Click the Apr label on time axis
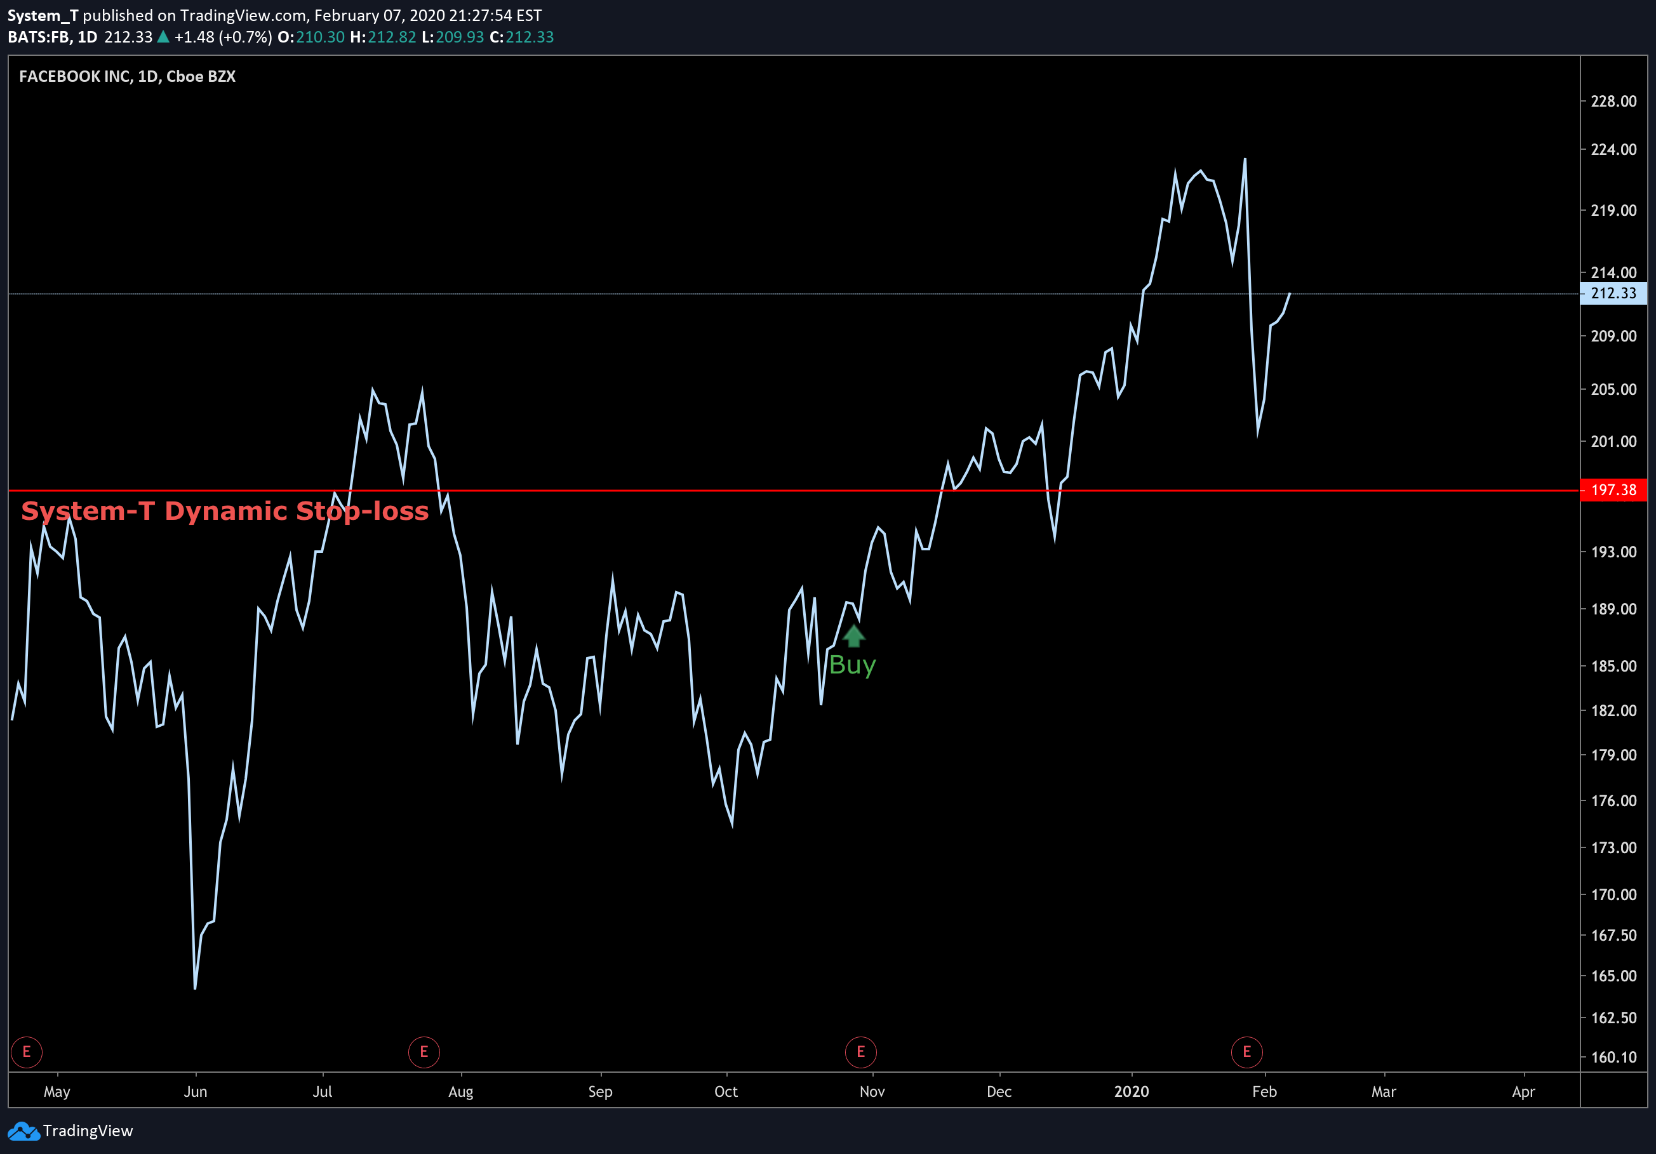The width and height of the screenshot is (1656, 1154). tap(1523, 1092)
